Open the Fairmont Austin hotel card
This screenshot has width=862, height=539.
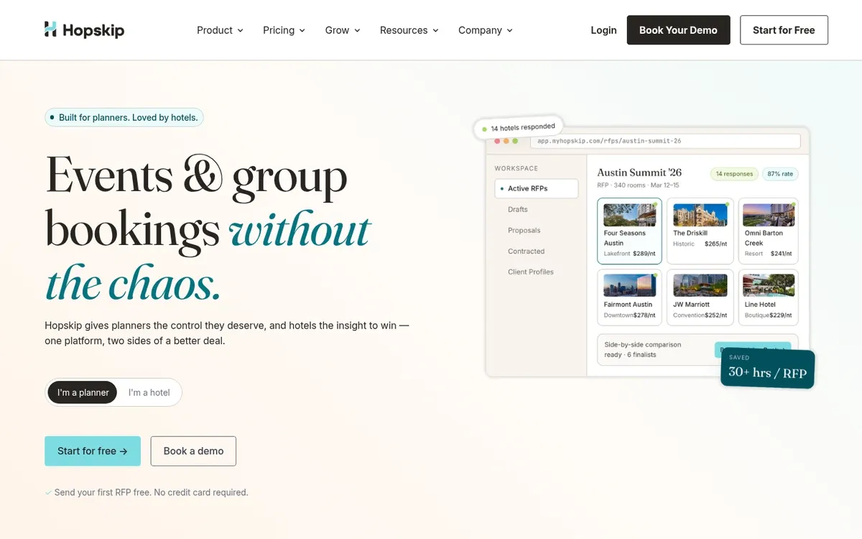coord(629,298)
